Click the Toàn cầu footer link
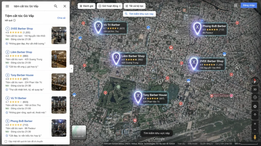261x146 pixels. pyautogui.click(x=181, y=144)
